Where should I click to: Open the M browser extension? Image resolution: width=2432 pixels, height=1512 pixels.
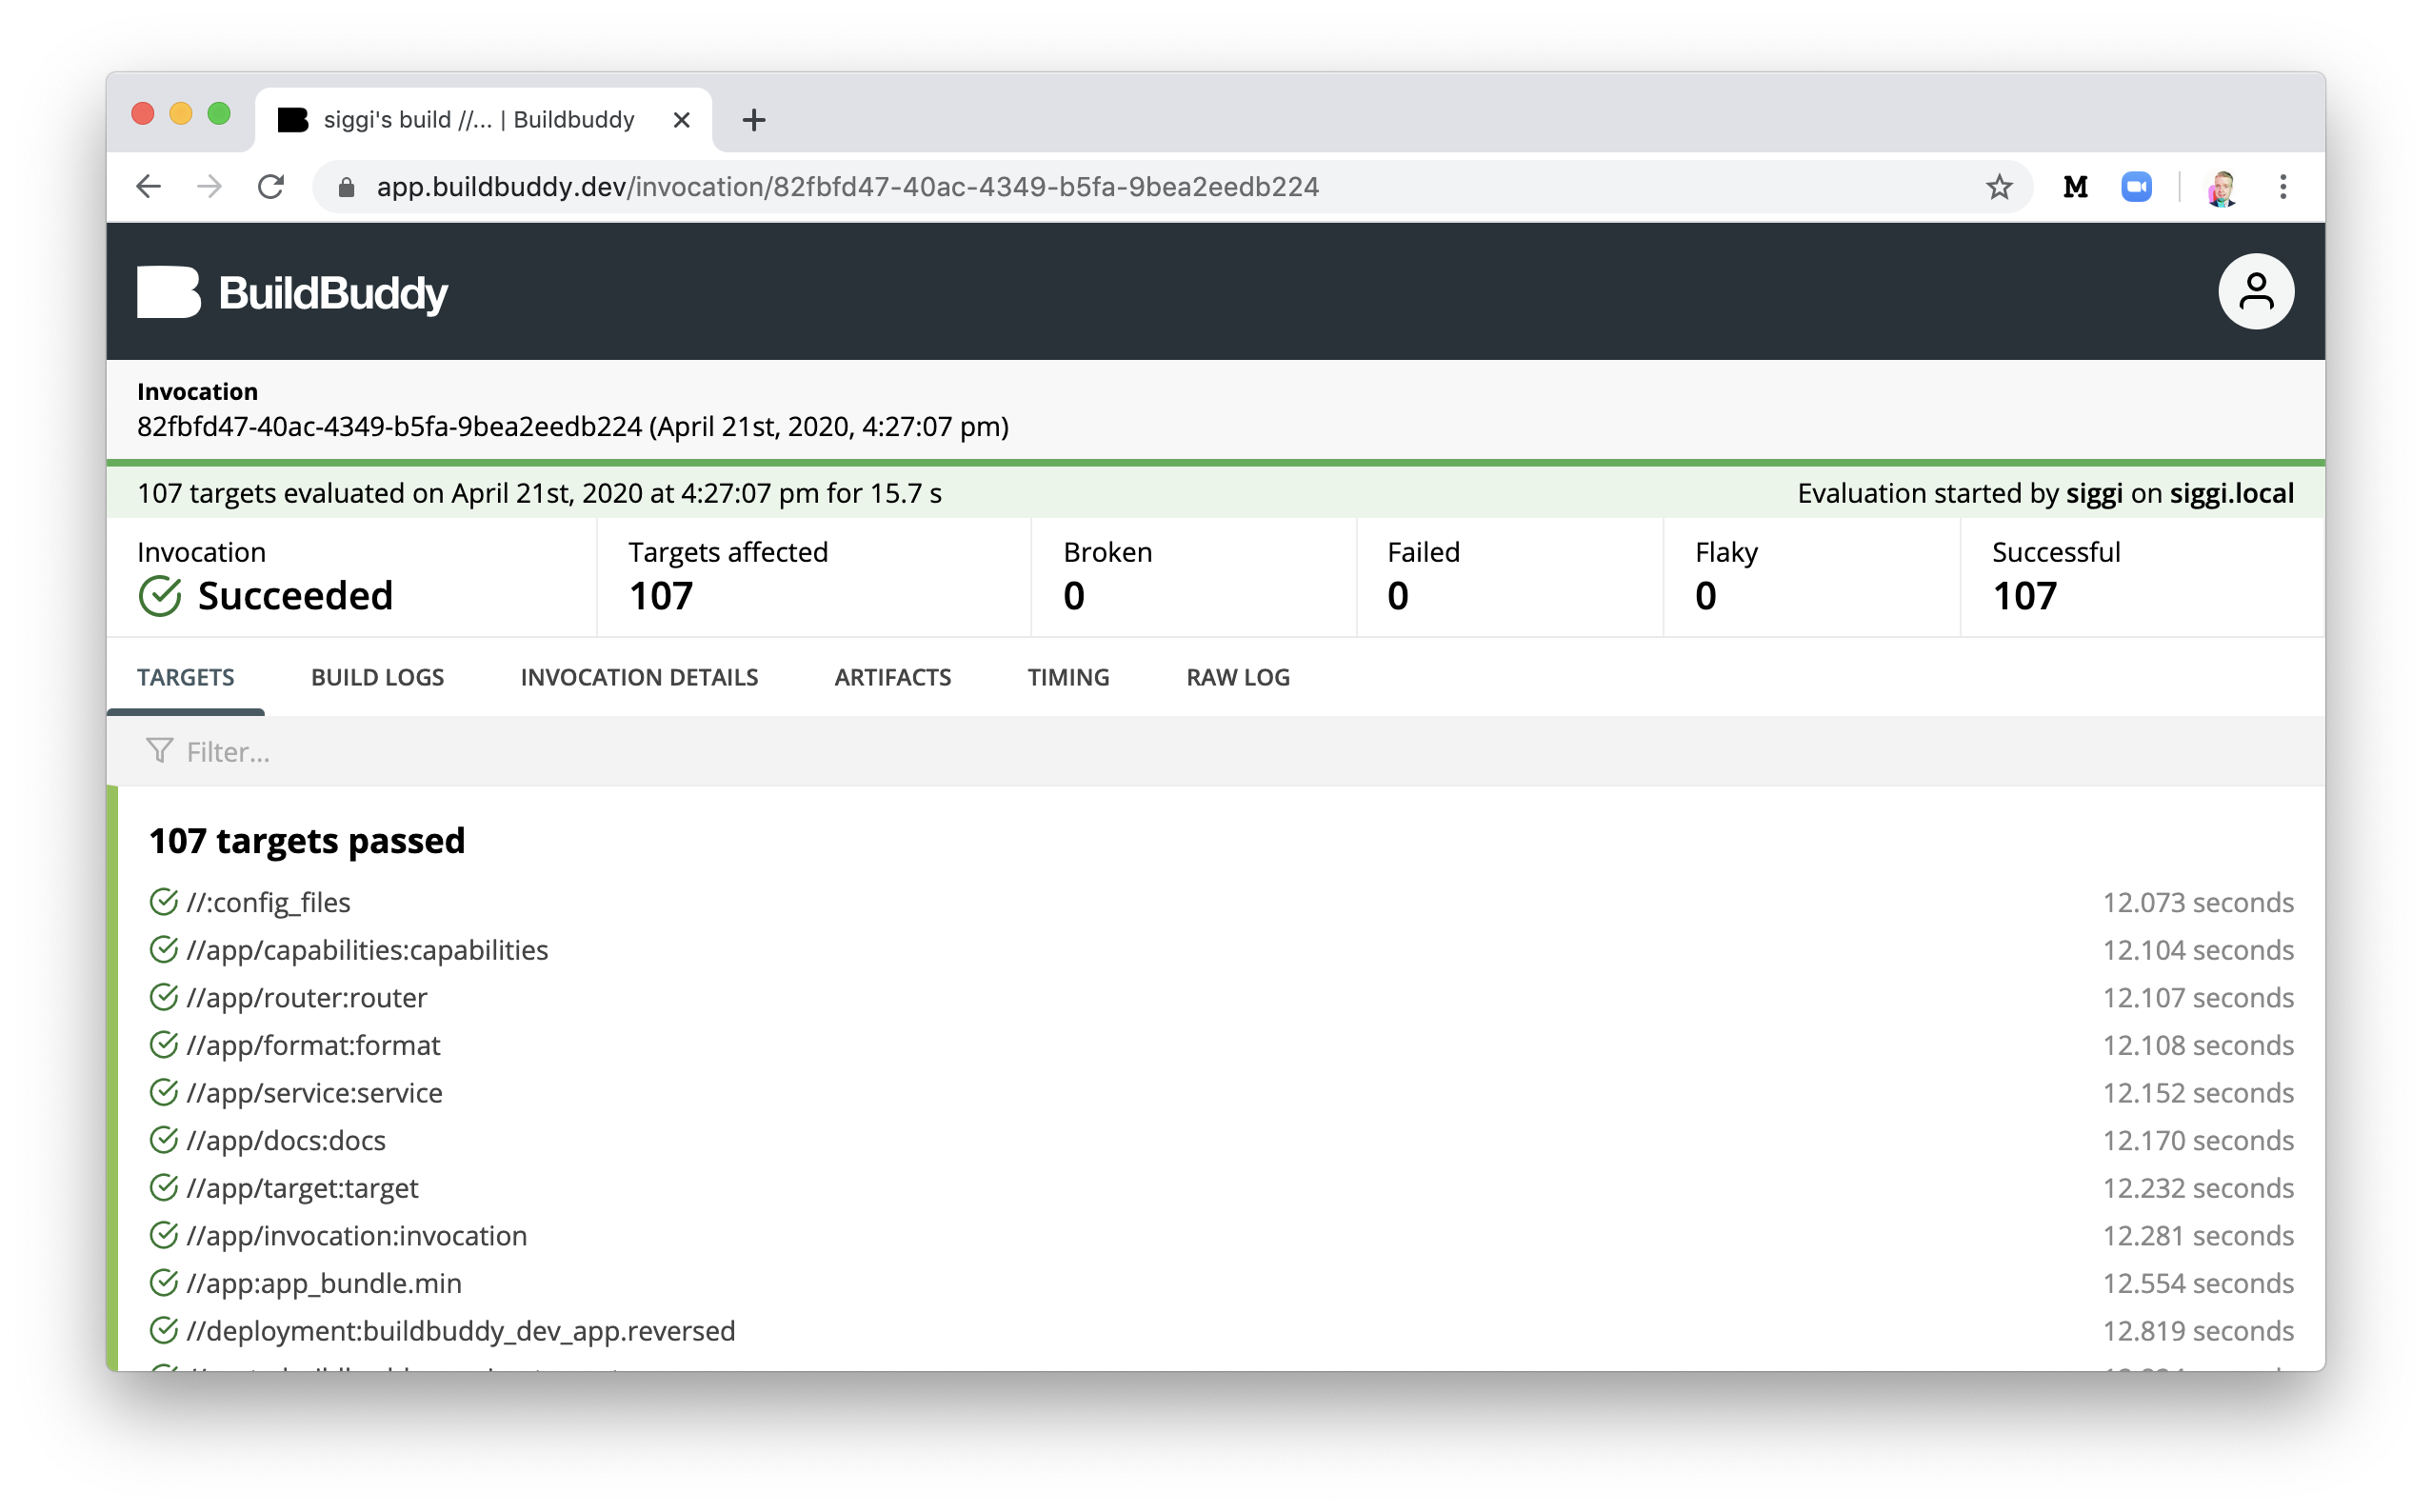click(2075, 187)
